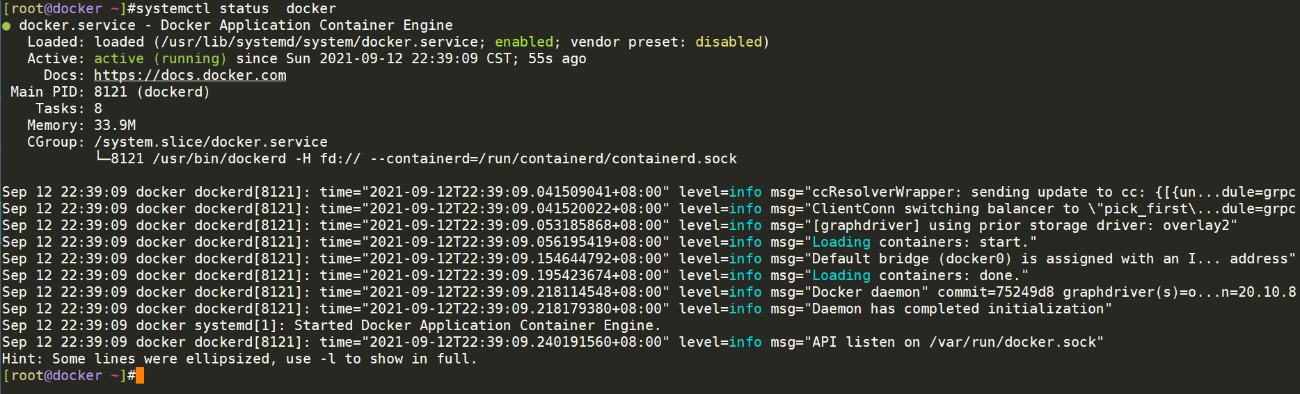Click the Memory value 33.9M

tap(115, 125)
